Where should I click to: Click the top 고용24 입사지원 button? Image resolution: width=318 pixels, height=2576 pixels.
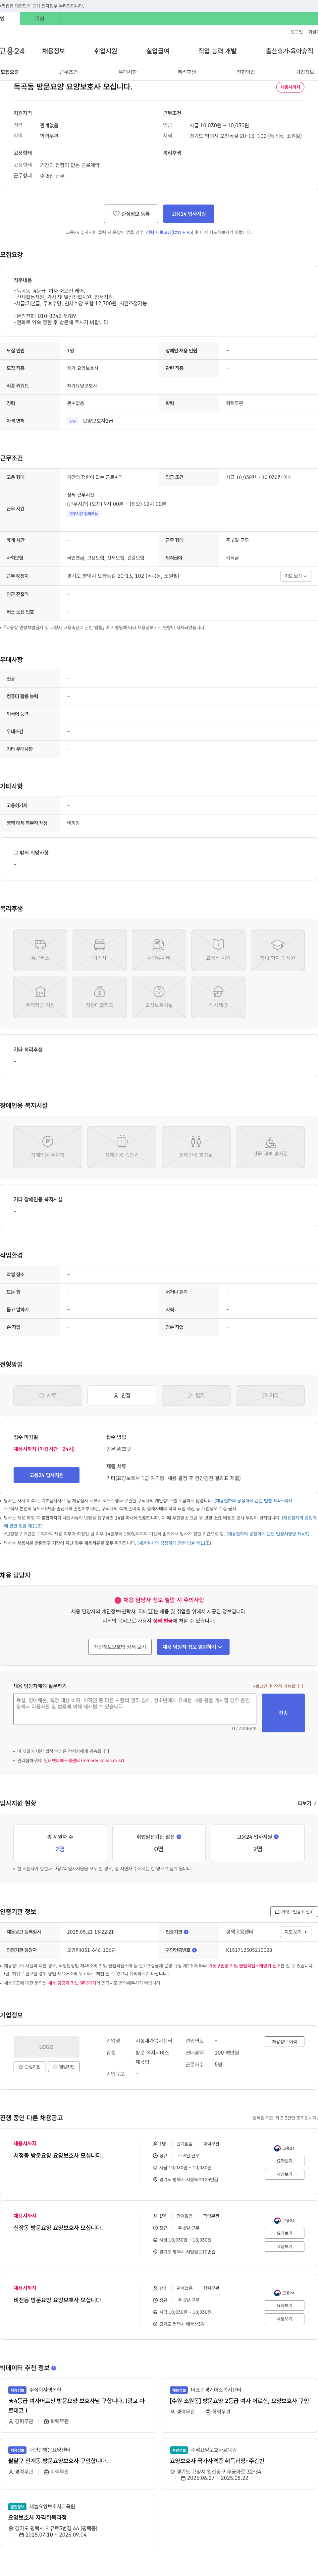pyautogui.click(x=188, y=214)
